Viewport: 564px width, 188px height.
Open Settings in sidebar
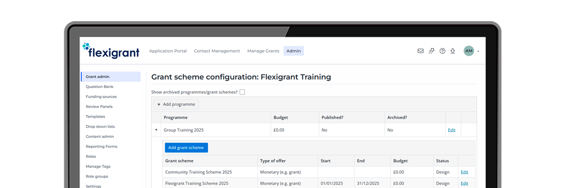(x=94, y=186)
